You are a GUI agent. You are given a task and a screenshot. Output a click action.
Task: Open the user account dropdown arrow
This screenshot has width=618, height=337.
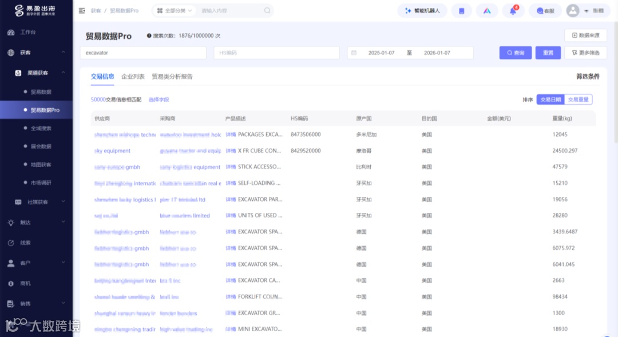click(x=587, y=11)
